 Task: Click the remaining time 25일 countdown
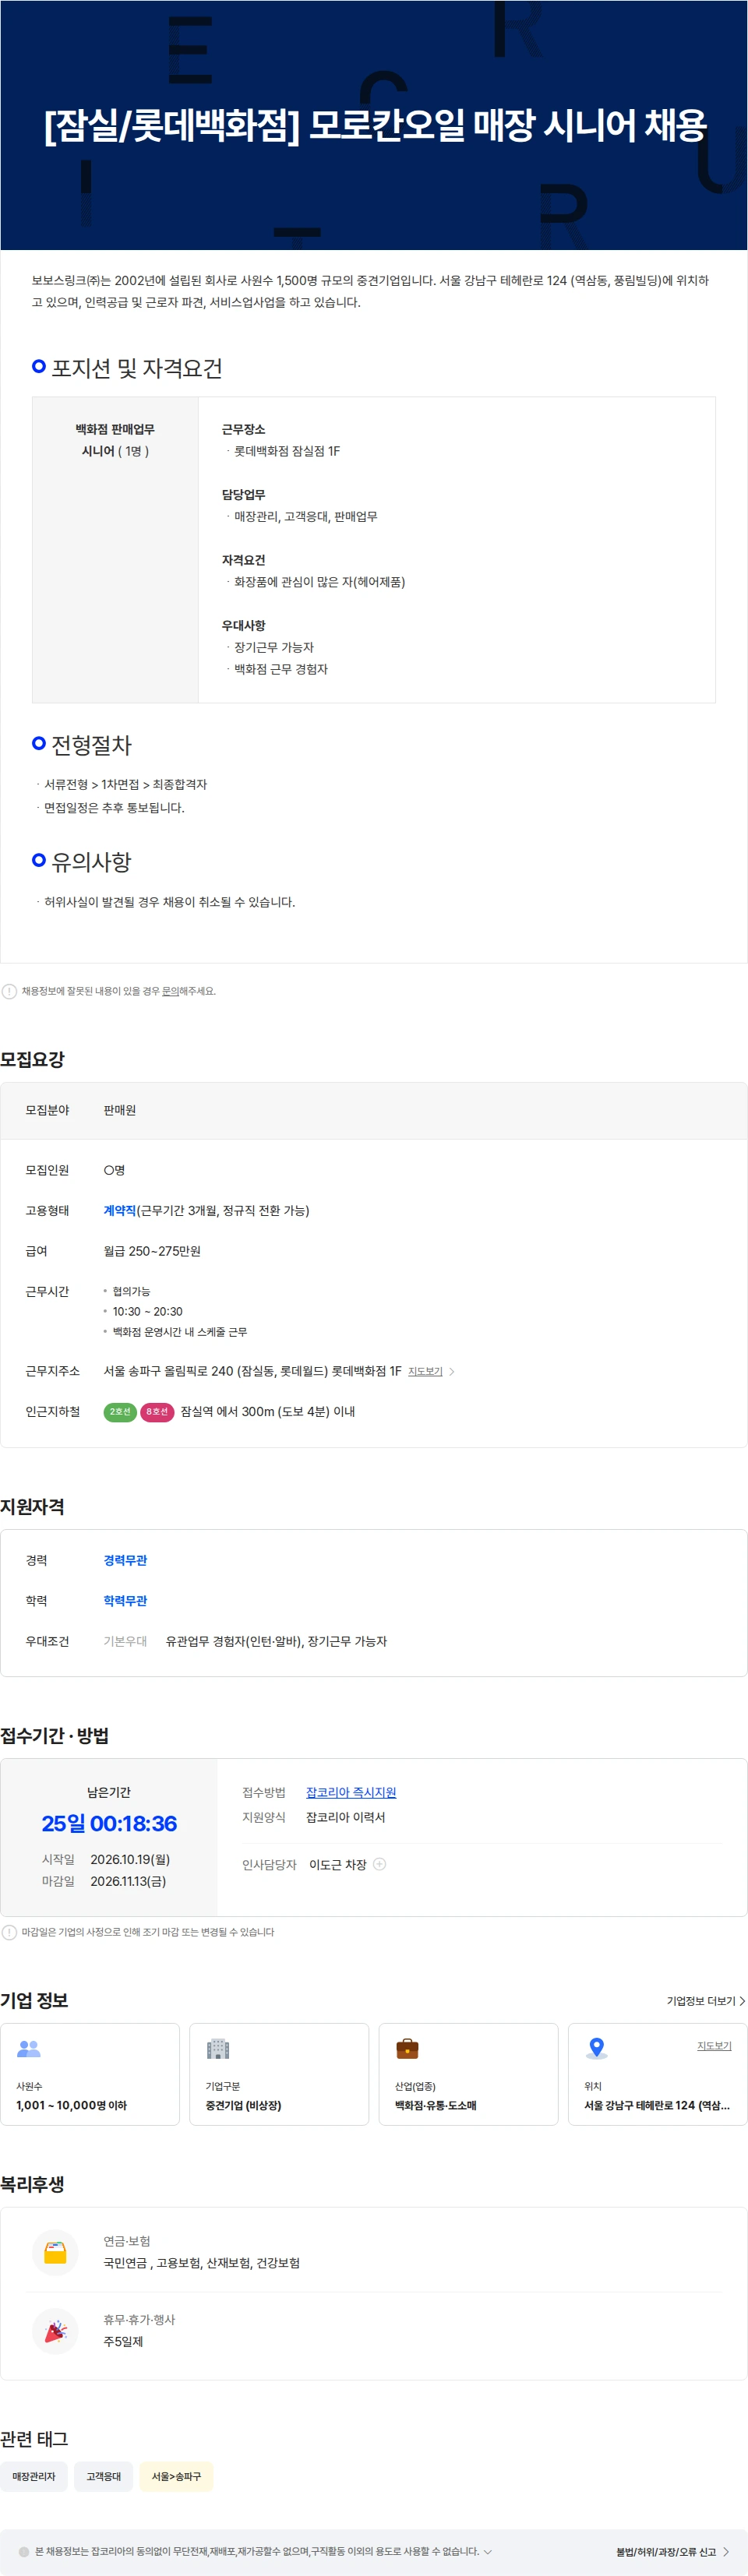coord(109,1823)
